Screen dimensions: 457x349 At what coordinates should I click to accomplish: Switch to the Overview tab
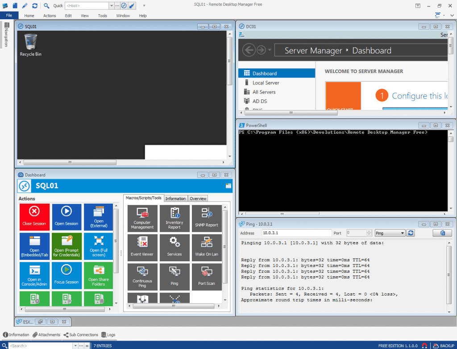(x=198, y=198)
